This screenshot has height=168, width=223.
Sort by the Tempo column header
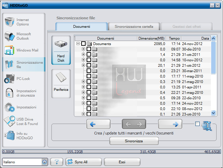174,38
